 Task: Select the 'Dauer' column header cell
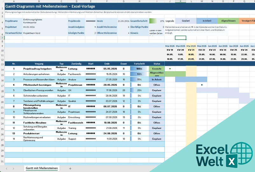124,64
